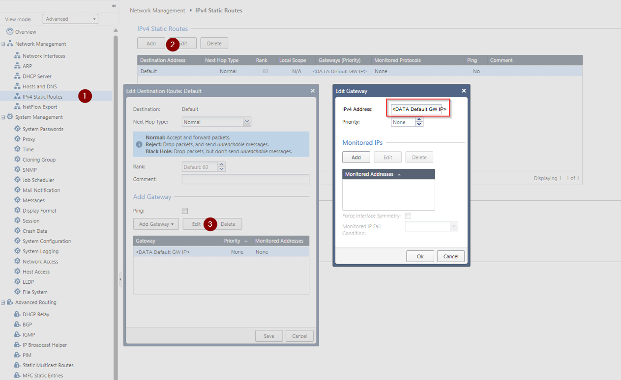This screenshot has width=621, height=380.
Task: Click the Comment text field
Action: (245, 179)
